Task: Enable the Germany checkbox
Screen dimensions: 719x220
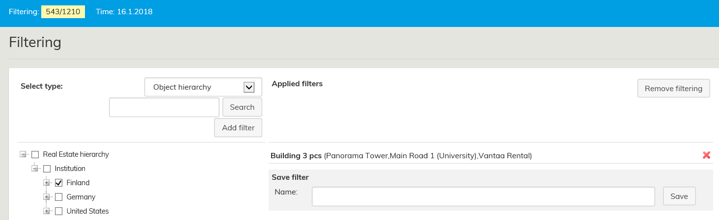Action: [59, 197]
